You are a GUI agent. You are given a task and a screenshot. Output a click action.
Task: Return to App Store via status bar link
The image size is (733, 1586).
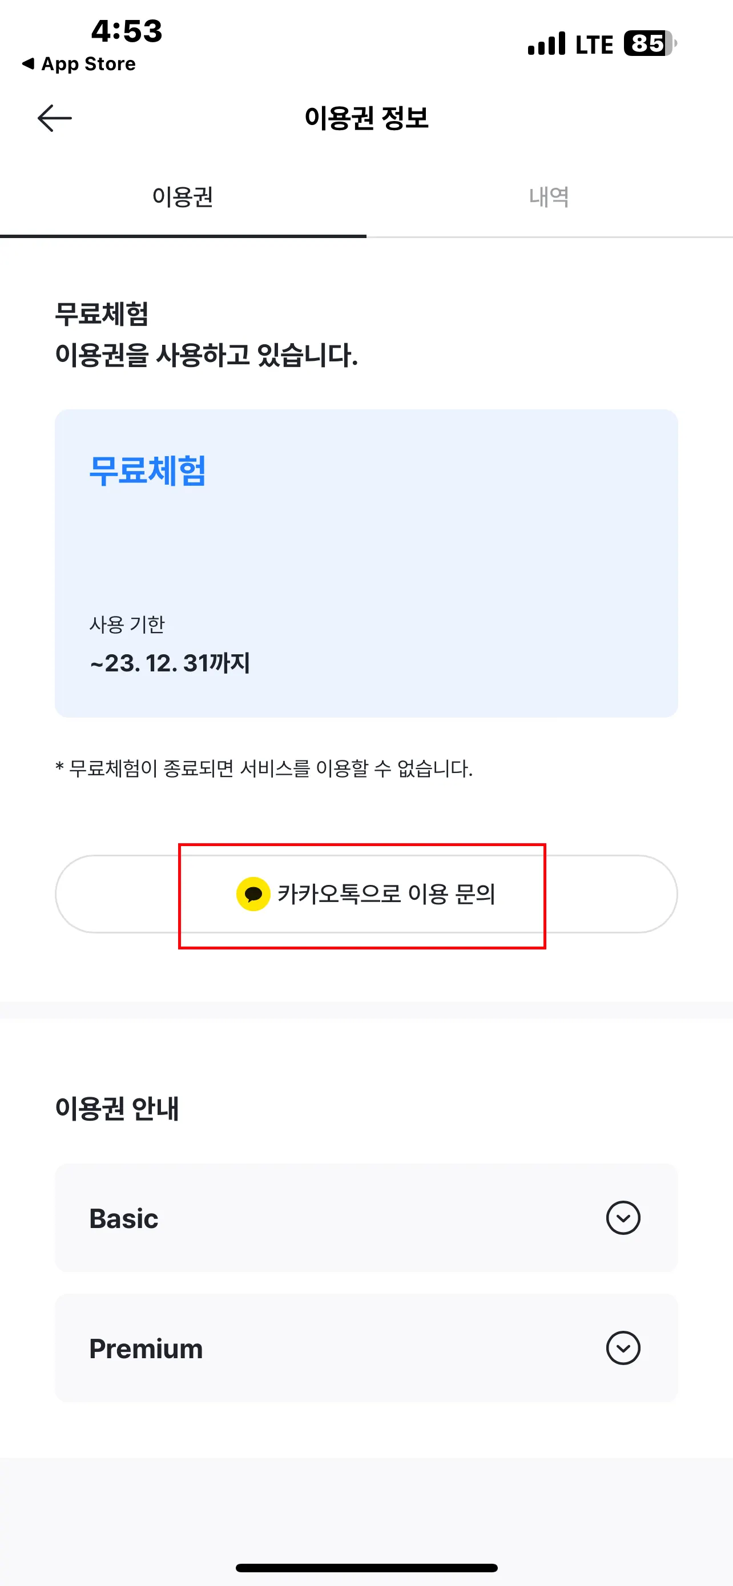coord(79,64)
